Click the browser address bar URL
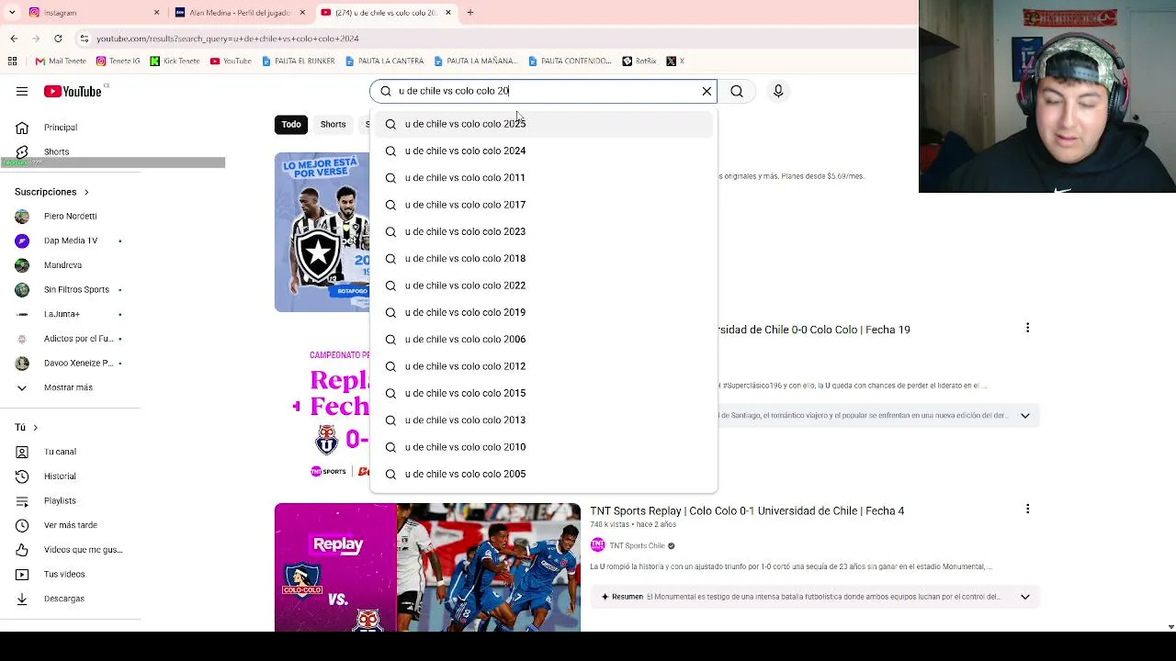The height and width of the screenshot is (661, 1176). tap(228, 39)
